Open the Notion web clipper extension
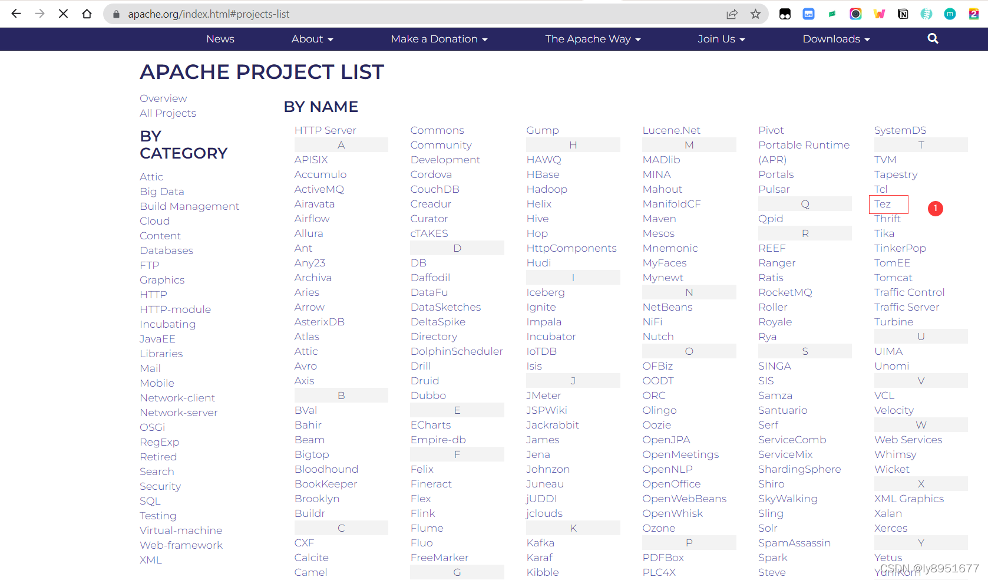 click(x=903, y=14)
